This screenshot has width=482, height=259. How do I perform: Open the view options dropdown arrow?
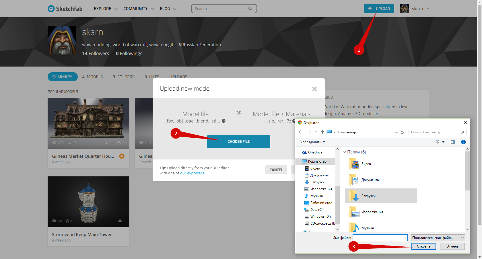click(443, 142)
